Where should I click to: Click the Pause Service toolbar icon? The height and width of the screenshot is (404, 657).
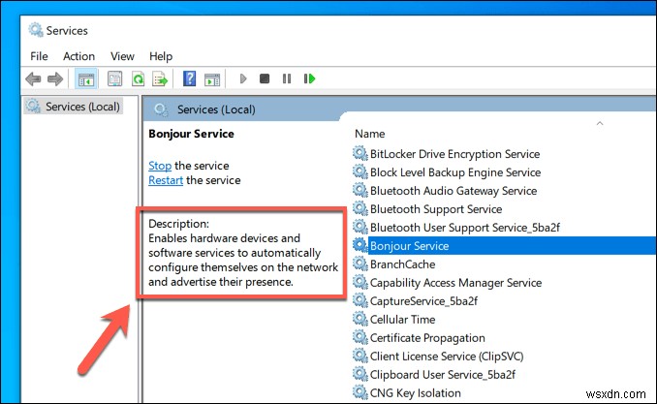click(287, 78)
